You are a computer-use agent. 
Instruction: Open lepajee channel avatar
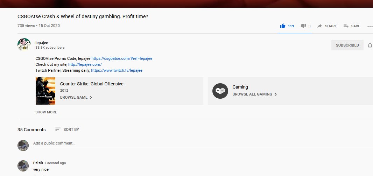(24, 44)
